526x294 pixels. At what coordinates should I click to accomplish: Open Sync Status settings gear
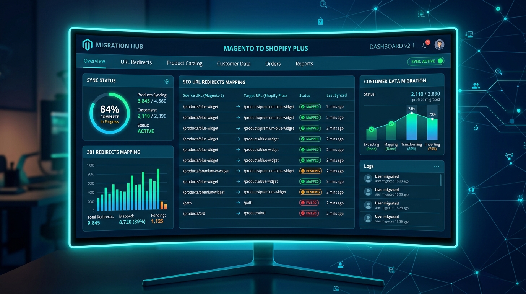167,81
